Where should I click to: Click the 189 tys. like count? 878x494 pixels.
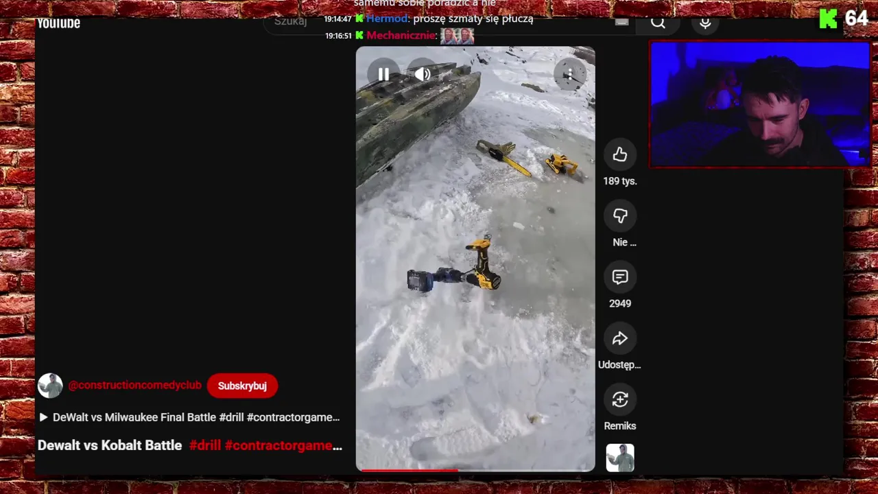[620, 181]
